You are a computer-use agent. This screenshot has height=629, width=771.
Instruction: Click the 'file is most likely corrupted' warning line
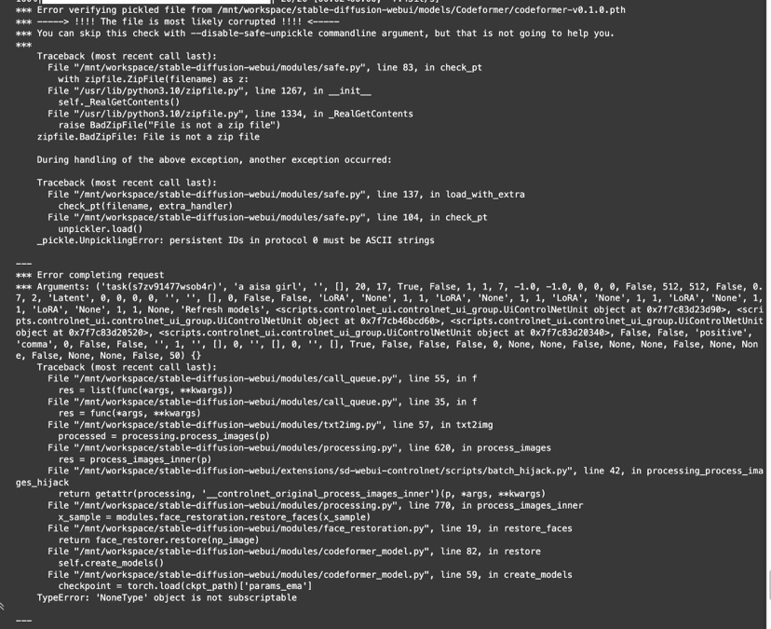[x=178, y=21]
